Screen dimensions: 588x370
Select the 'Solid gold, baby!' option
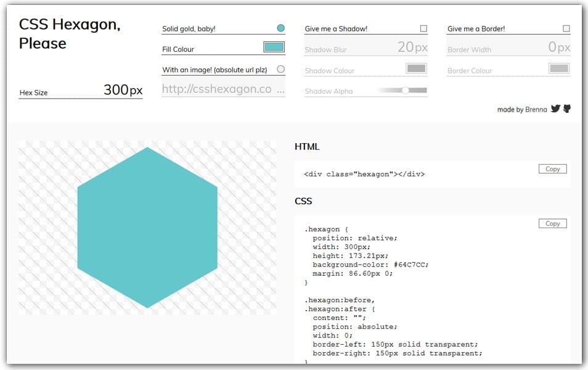(280, 28)
